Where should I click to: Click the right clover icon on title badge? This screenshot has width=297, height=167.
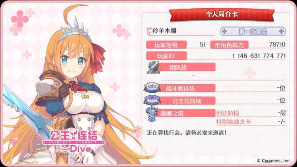pyautogui.click(x=281, y=31)
